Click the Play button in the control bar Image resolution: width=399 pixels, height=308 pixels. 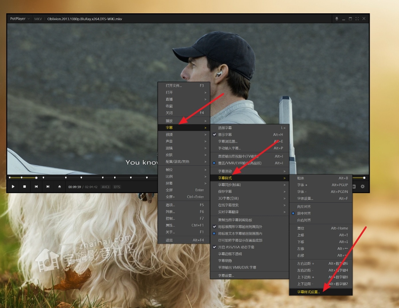tap(13, 187)
